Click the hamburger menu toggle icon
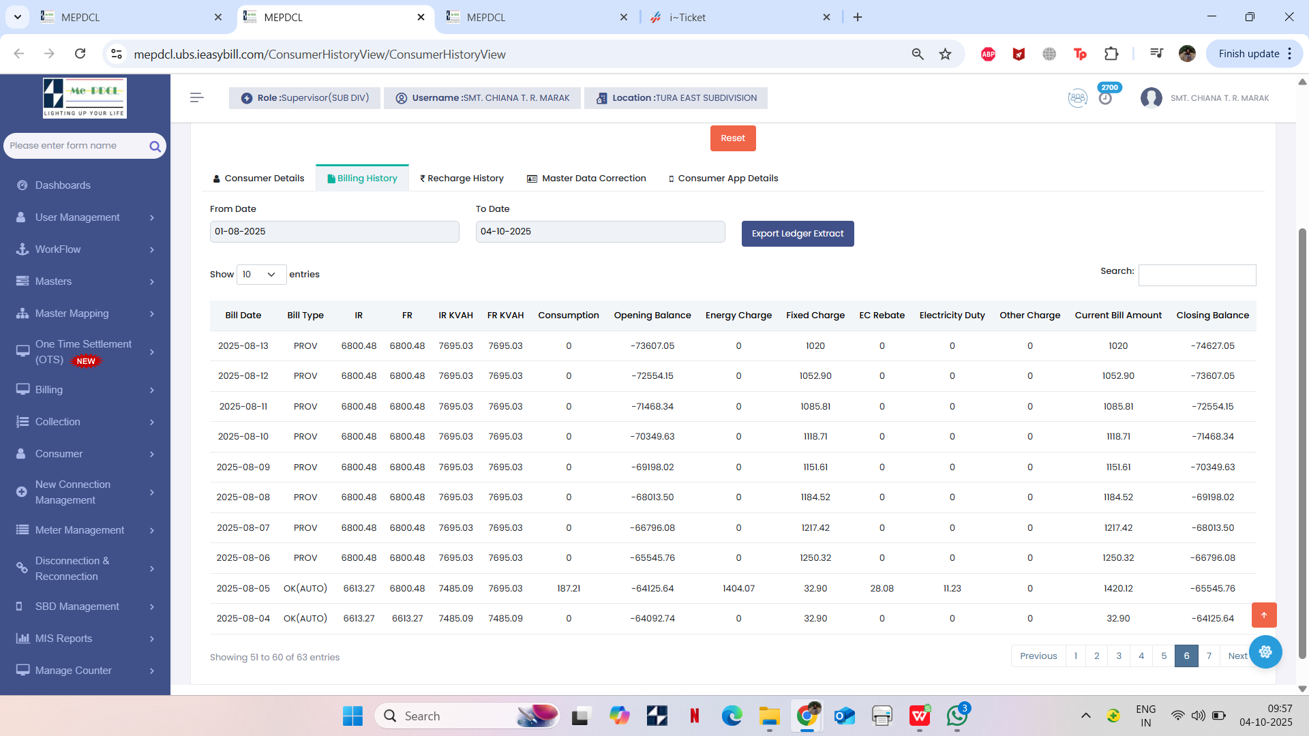Viewport: 1309px width, 736px height. pos(196,98)
